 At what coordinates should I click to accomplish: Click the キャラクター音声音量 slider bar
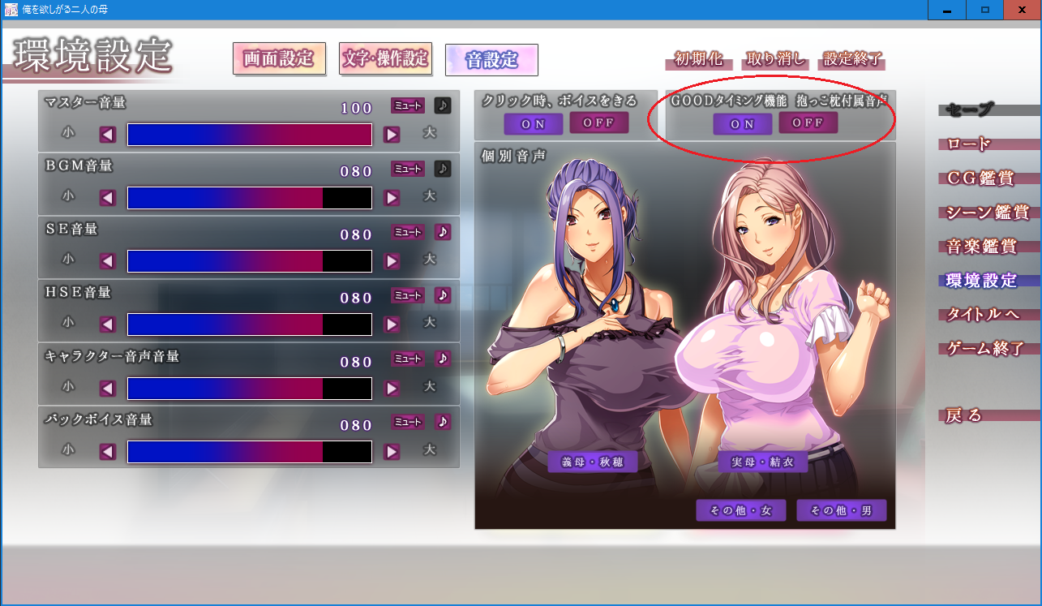250,388
